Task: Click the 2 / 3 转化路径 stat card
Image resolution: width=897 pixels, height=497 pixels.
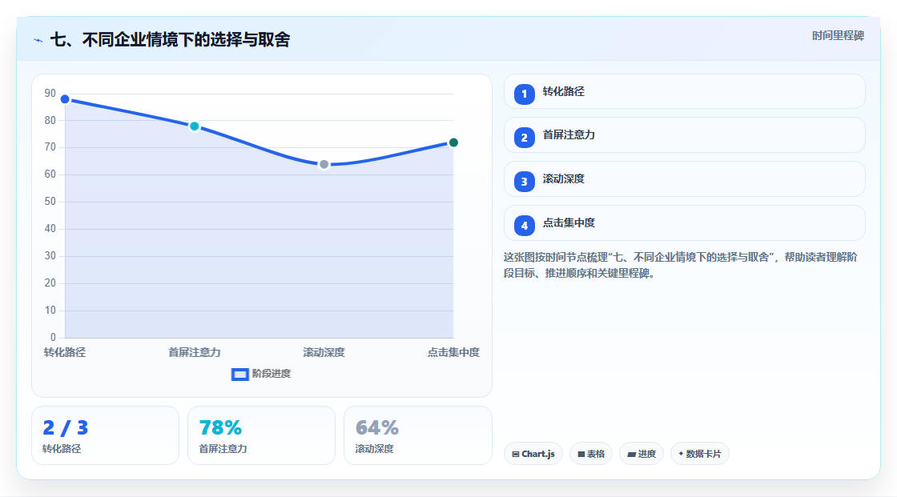Action: pyautogui.click(x=105, y=436)
